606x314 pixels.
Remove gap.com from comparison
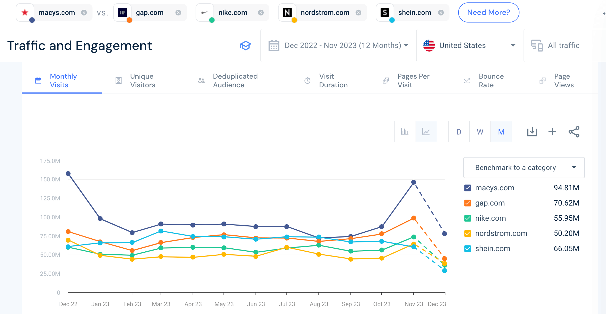click(178, 12)
